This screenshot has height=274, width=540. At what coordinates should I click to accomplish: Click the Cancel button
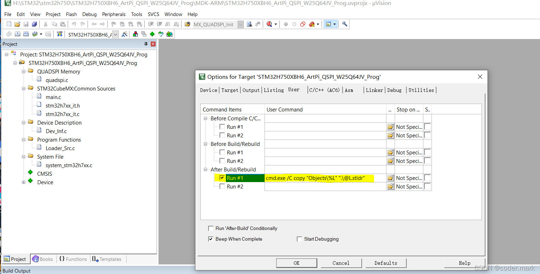(341, 263)
